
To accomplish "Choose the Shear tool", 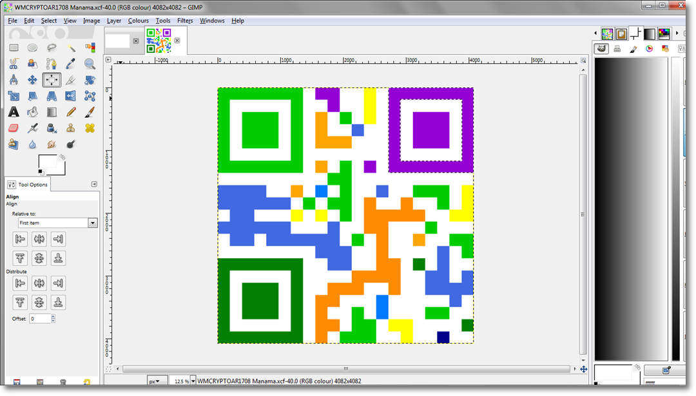I will point(32,96).
